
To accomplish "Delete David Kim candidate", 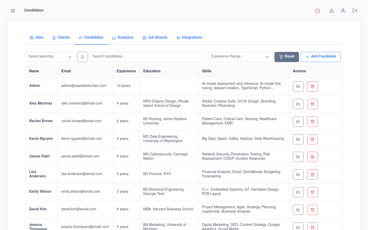I will click(x=313, y=210).
